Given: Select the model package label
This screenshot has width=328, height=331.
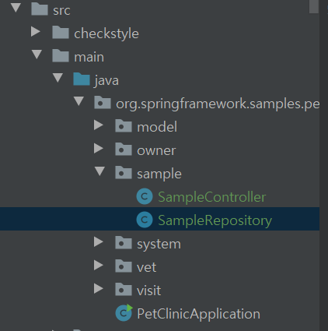Looking at the screenshot, I should pyautogui.click(x=157, y=127).
